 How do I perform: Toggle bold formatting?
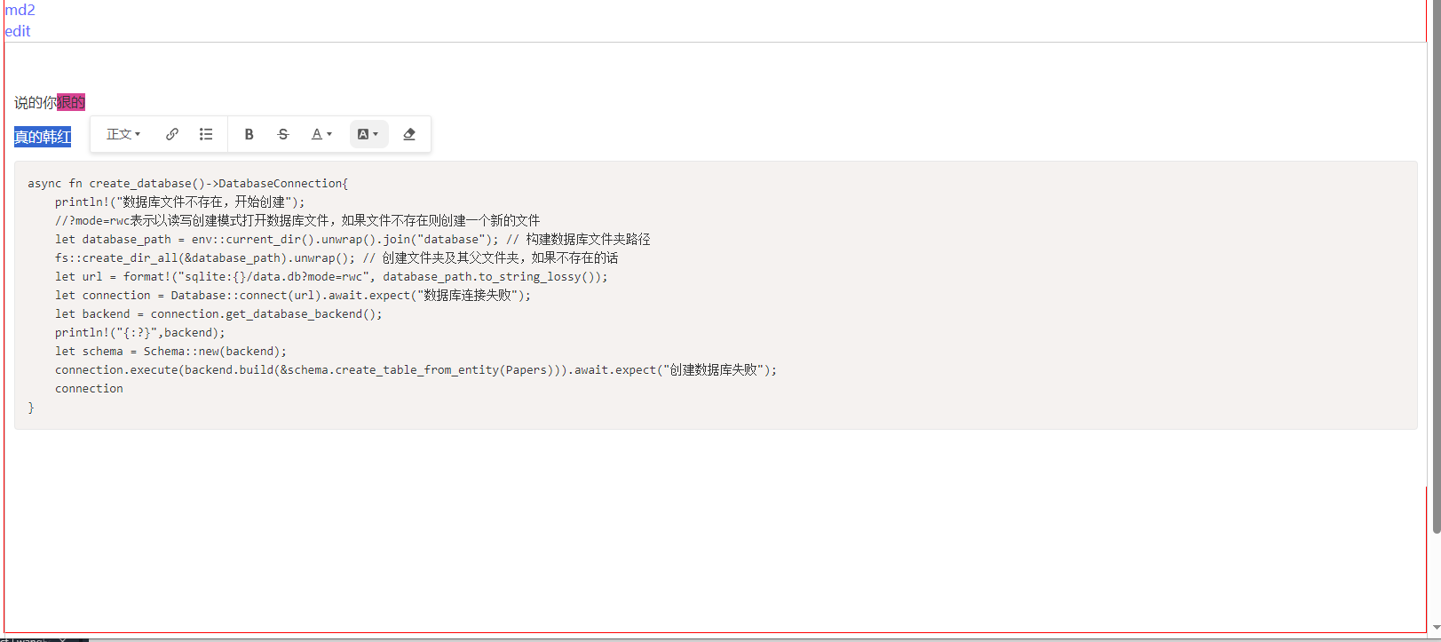249,134
